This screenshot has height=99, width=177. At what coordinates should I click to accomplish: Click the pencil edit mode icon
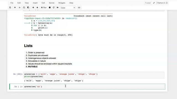(154, 3)
